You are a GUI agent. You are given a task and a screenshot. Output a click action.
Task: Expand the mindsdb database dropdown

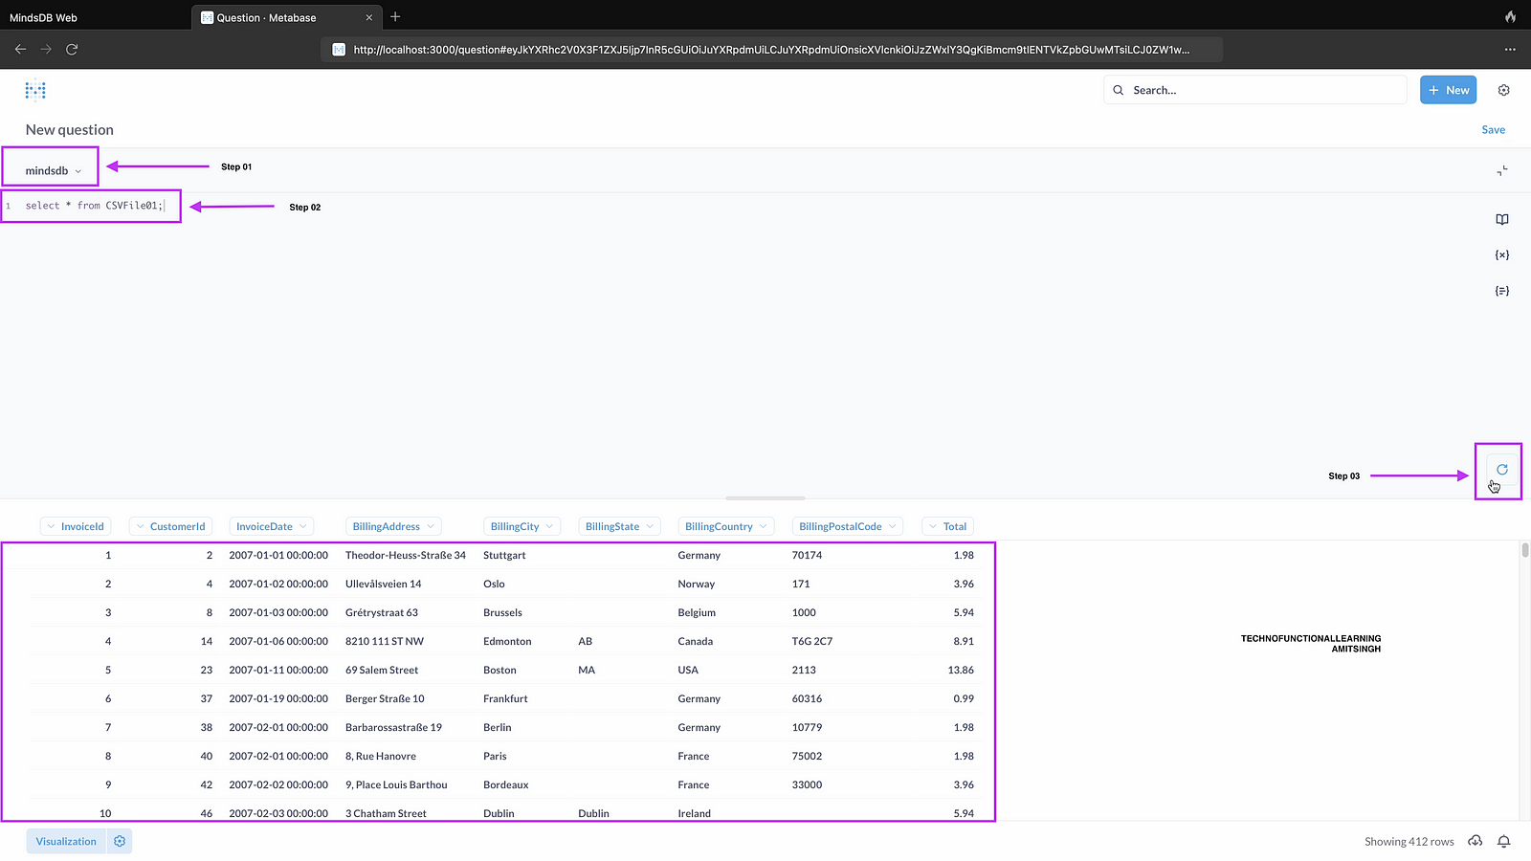pyautogui.click(x=54, y=170)
